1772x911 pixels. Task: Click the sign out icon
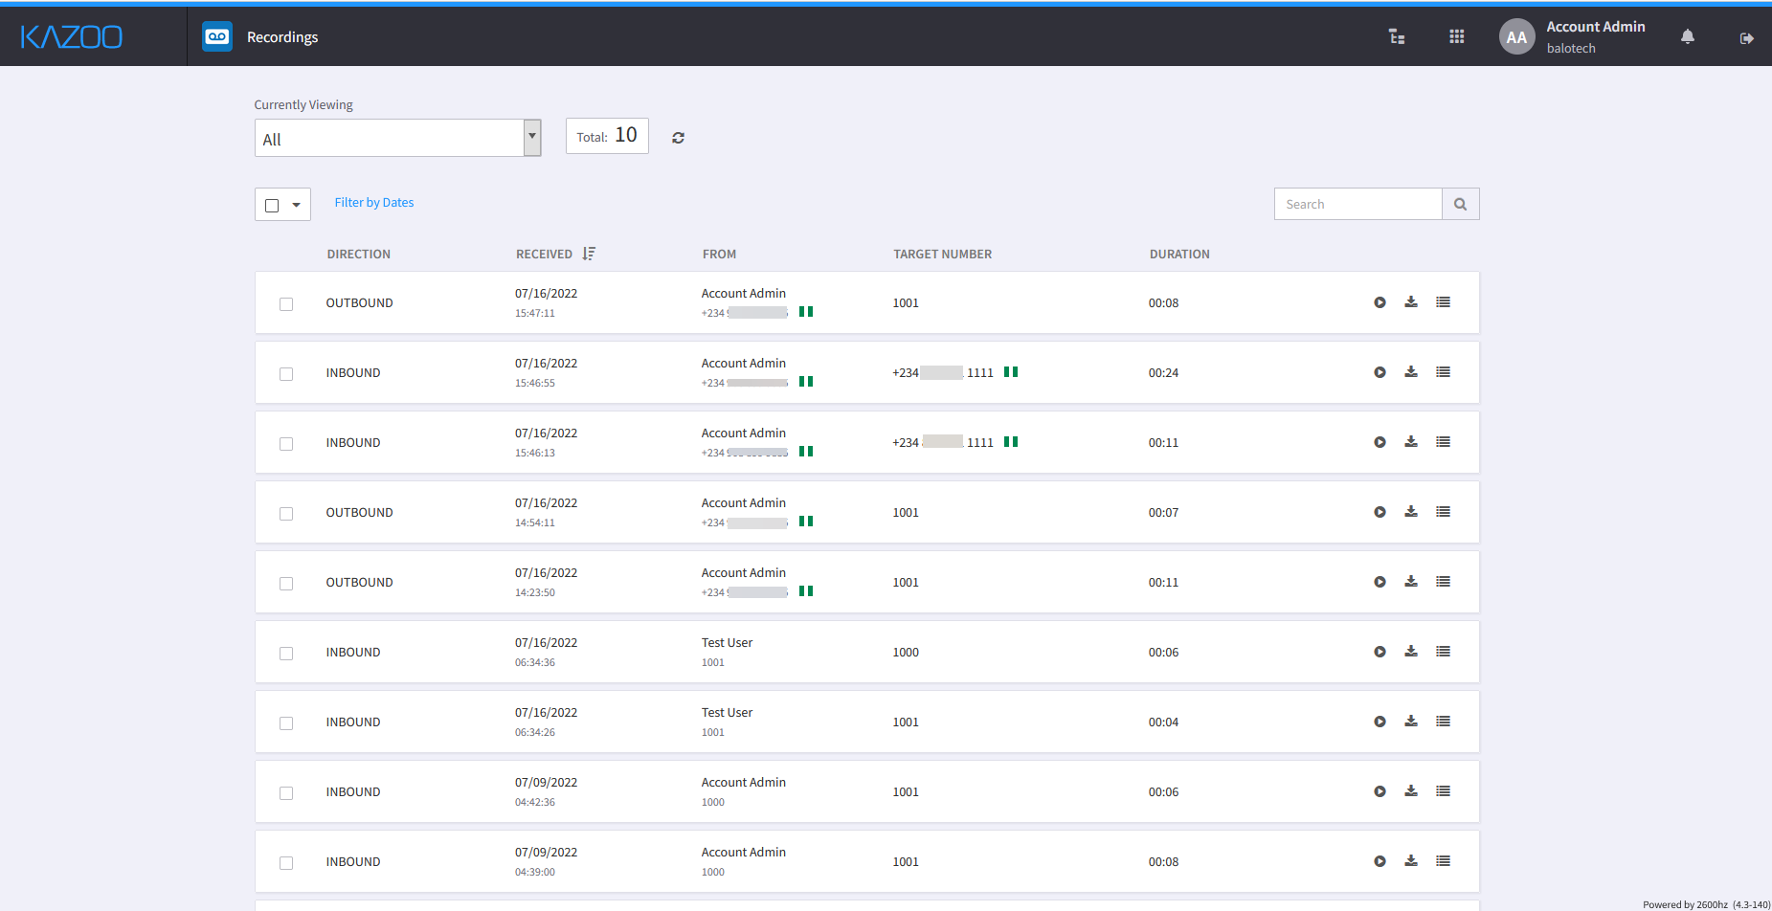[x=1746, y=38]
